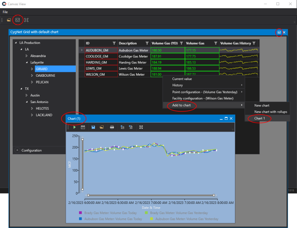Open the date range calendar icon in Chart toolbar

(83, 127)
